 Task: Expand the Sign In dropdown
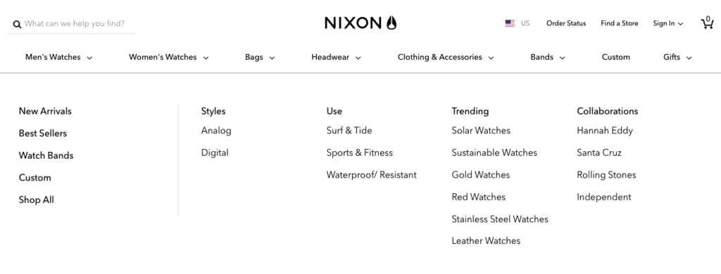667,23
